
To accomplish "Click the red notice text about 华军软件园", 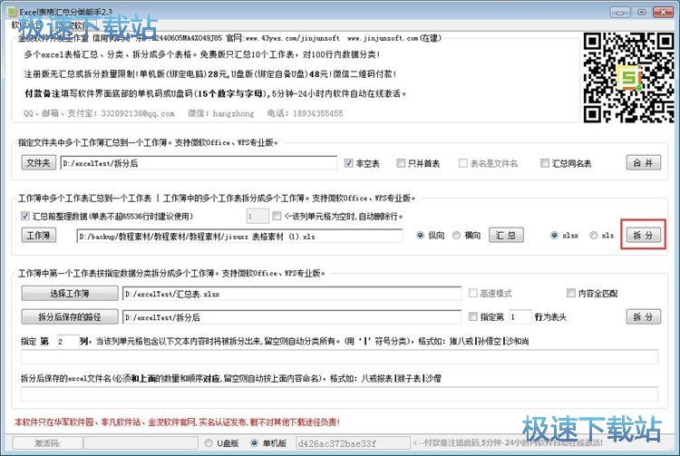I will [x=177, y=422].
